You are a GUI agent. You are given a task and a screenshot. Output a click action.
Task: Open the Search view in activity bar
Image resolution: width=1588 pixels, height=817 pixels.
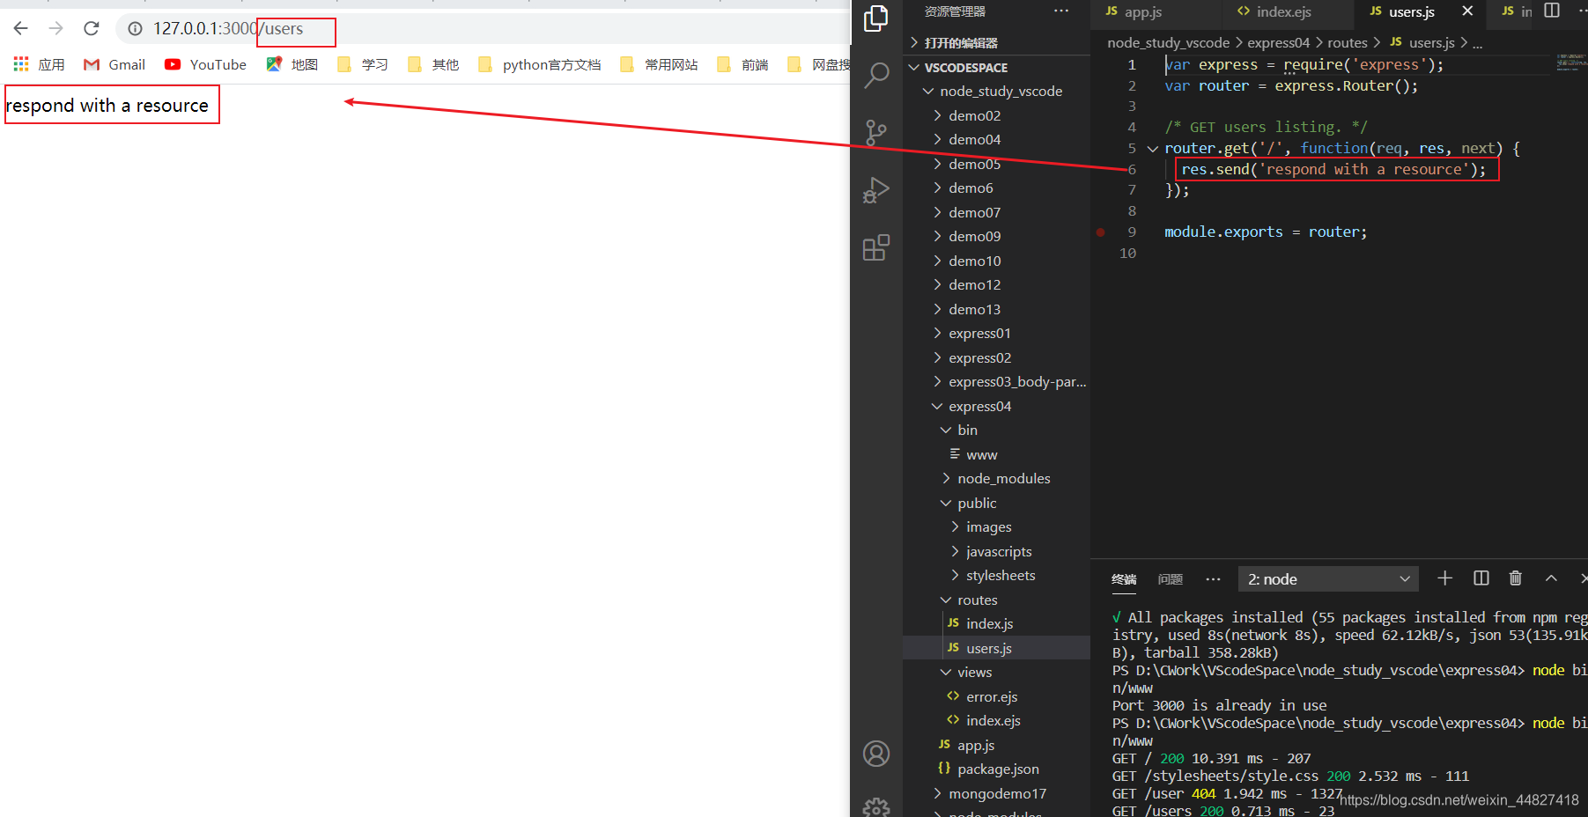click(875, 75)
